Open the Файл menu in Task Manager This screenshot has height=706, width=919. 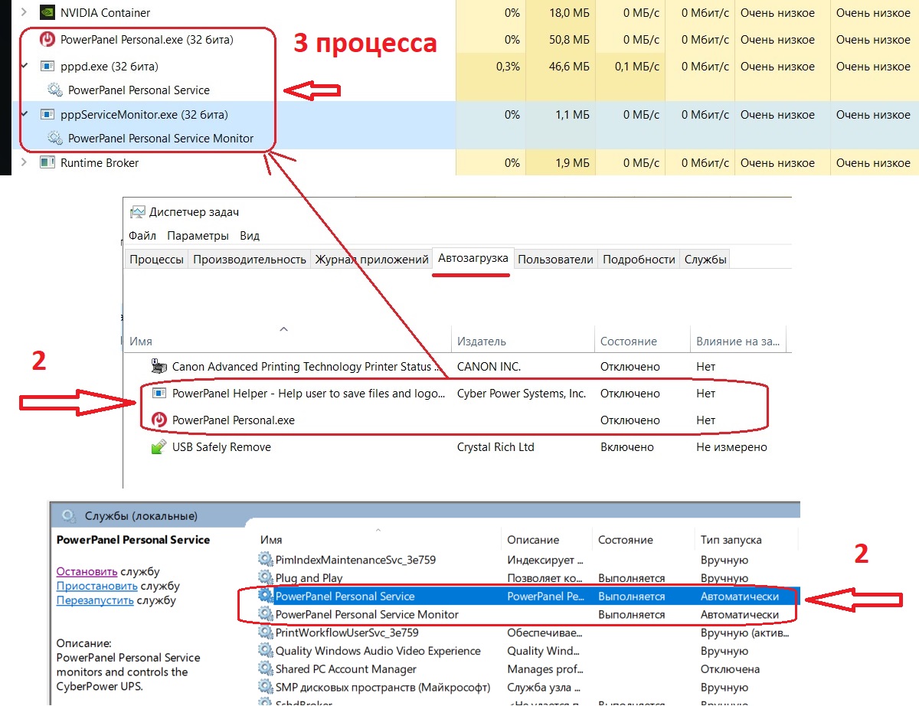click(x=142, y=236)
